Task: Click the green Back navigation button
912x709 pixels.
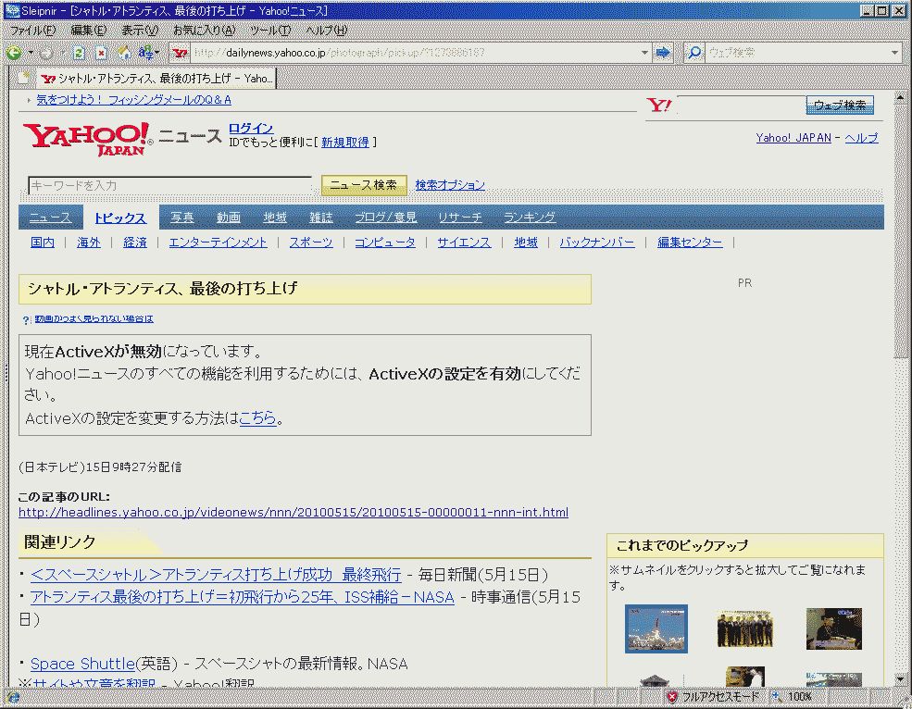Action: tap(14, 53)
